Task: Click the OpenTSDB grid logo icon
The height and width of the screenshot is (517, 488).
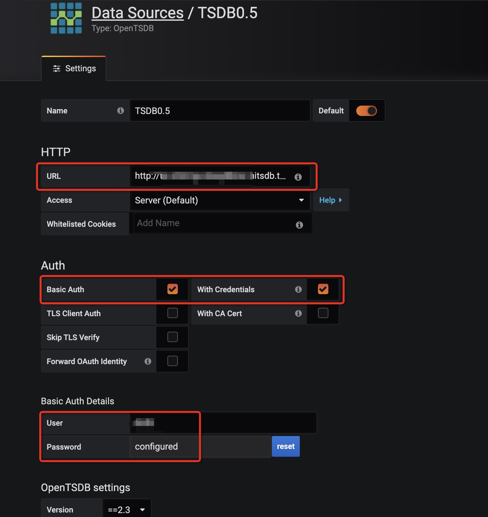Action: point(66,18)
